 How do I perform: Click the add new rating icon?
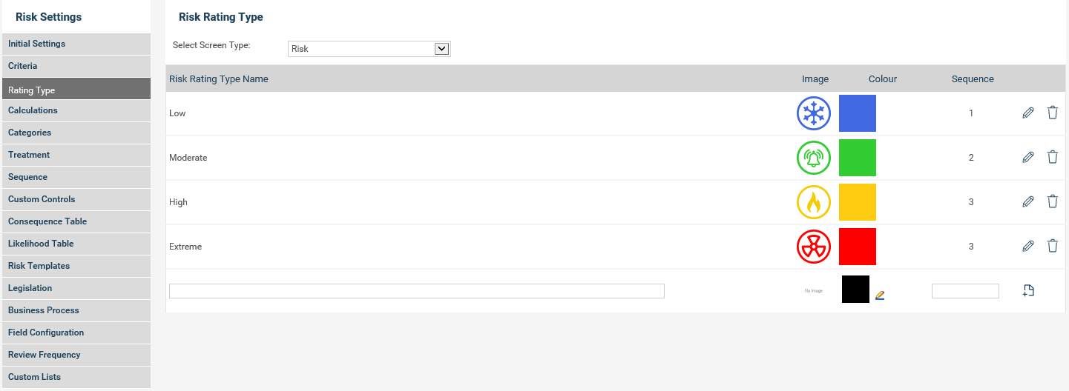(x=1028, y=291)
